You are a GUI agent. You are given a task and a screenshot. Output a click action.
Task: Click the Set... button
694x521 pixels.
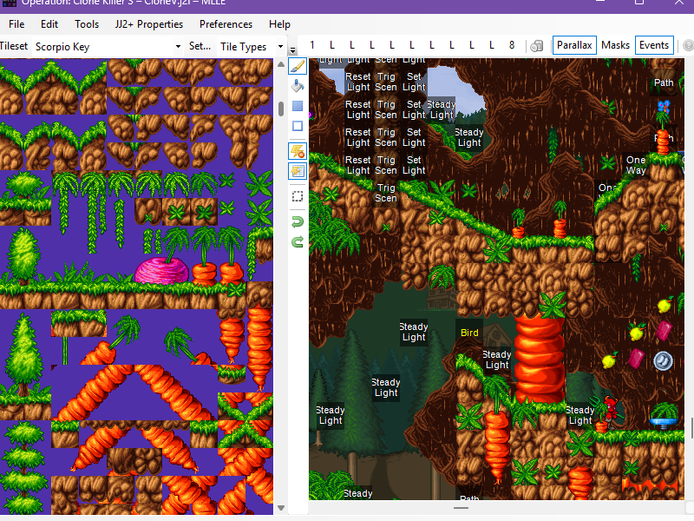[x=200, y=46]
